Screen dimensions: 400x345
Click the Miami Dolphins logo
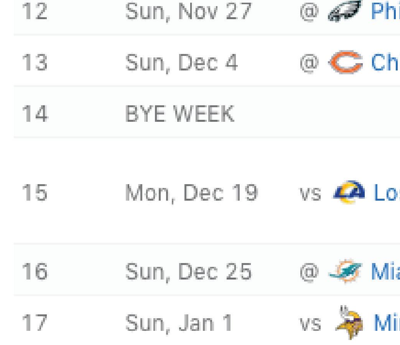[x=345, y=271]
